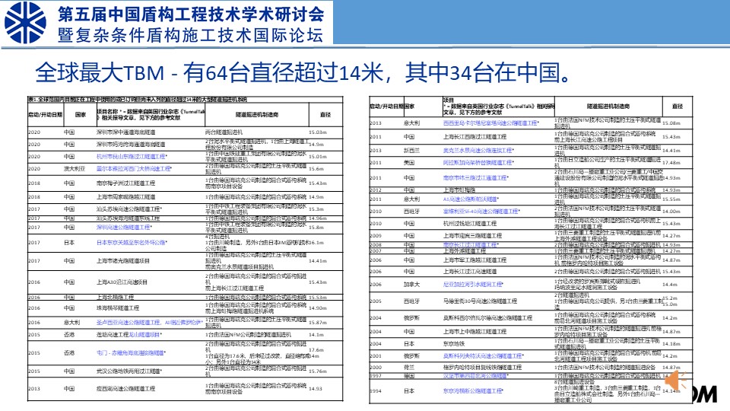Image resolution: width=730 pixels, height=411 pixels.
Task: Open the 日本东京关越至东名外环公路 link
Action: pyautogui.click(x=132, y=243)
